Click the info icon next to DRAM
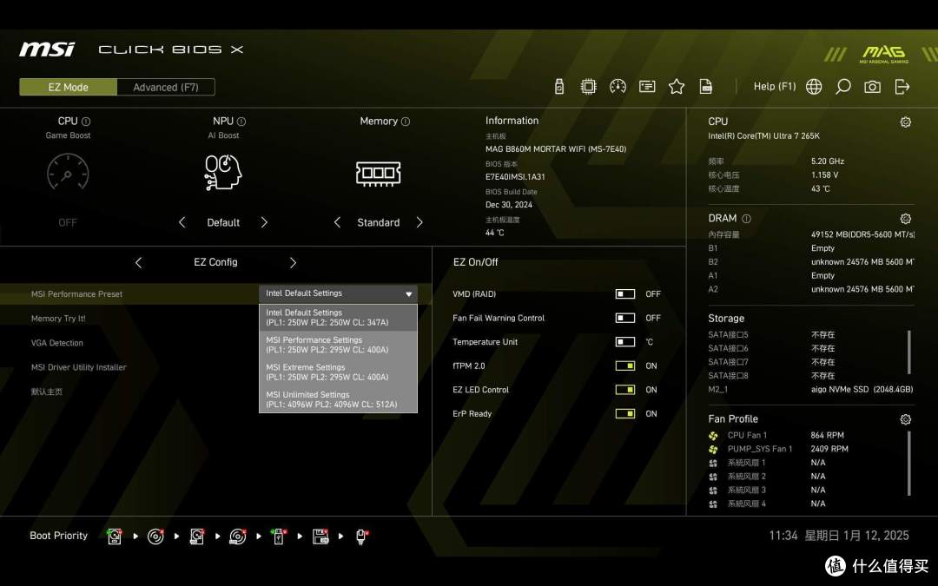Screen dimensions: 938x586 (x=747, y=219)
